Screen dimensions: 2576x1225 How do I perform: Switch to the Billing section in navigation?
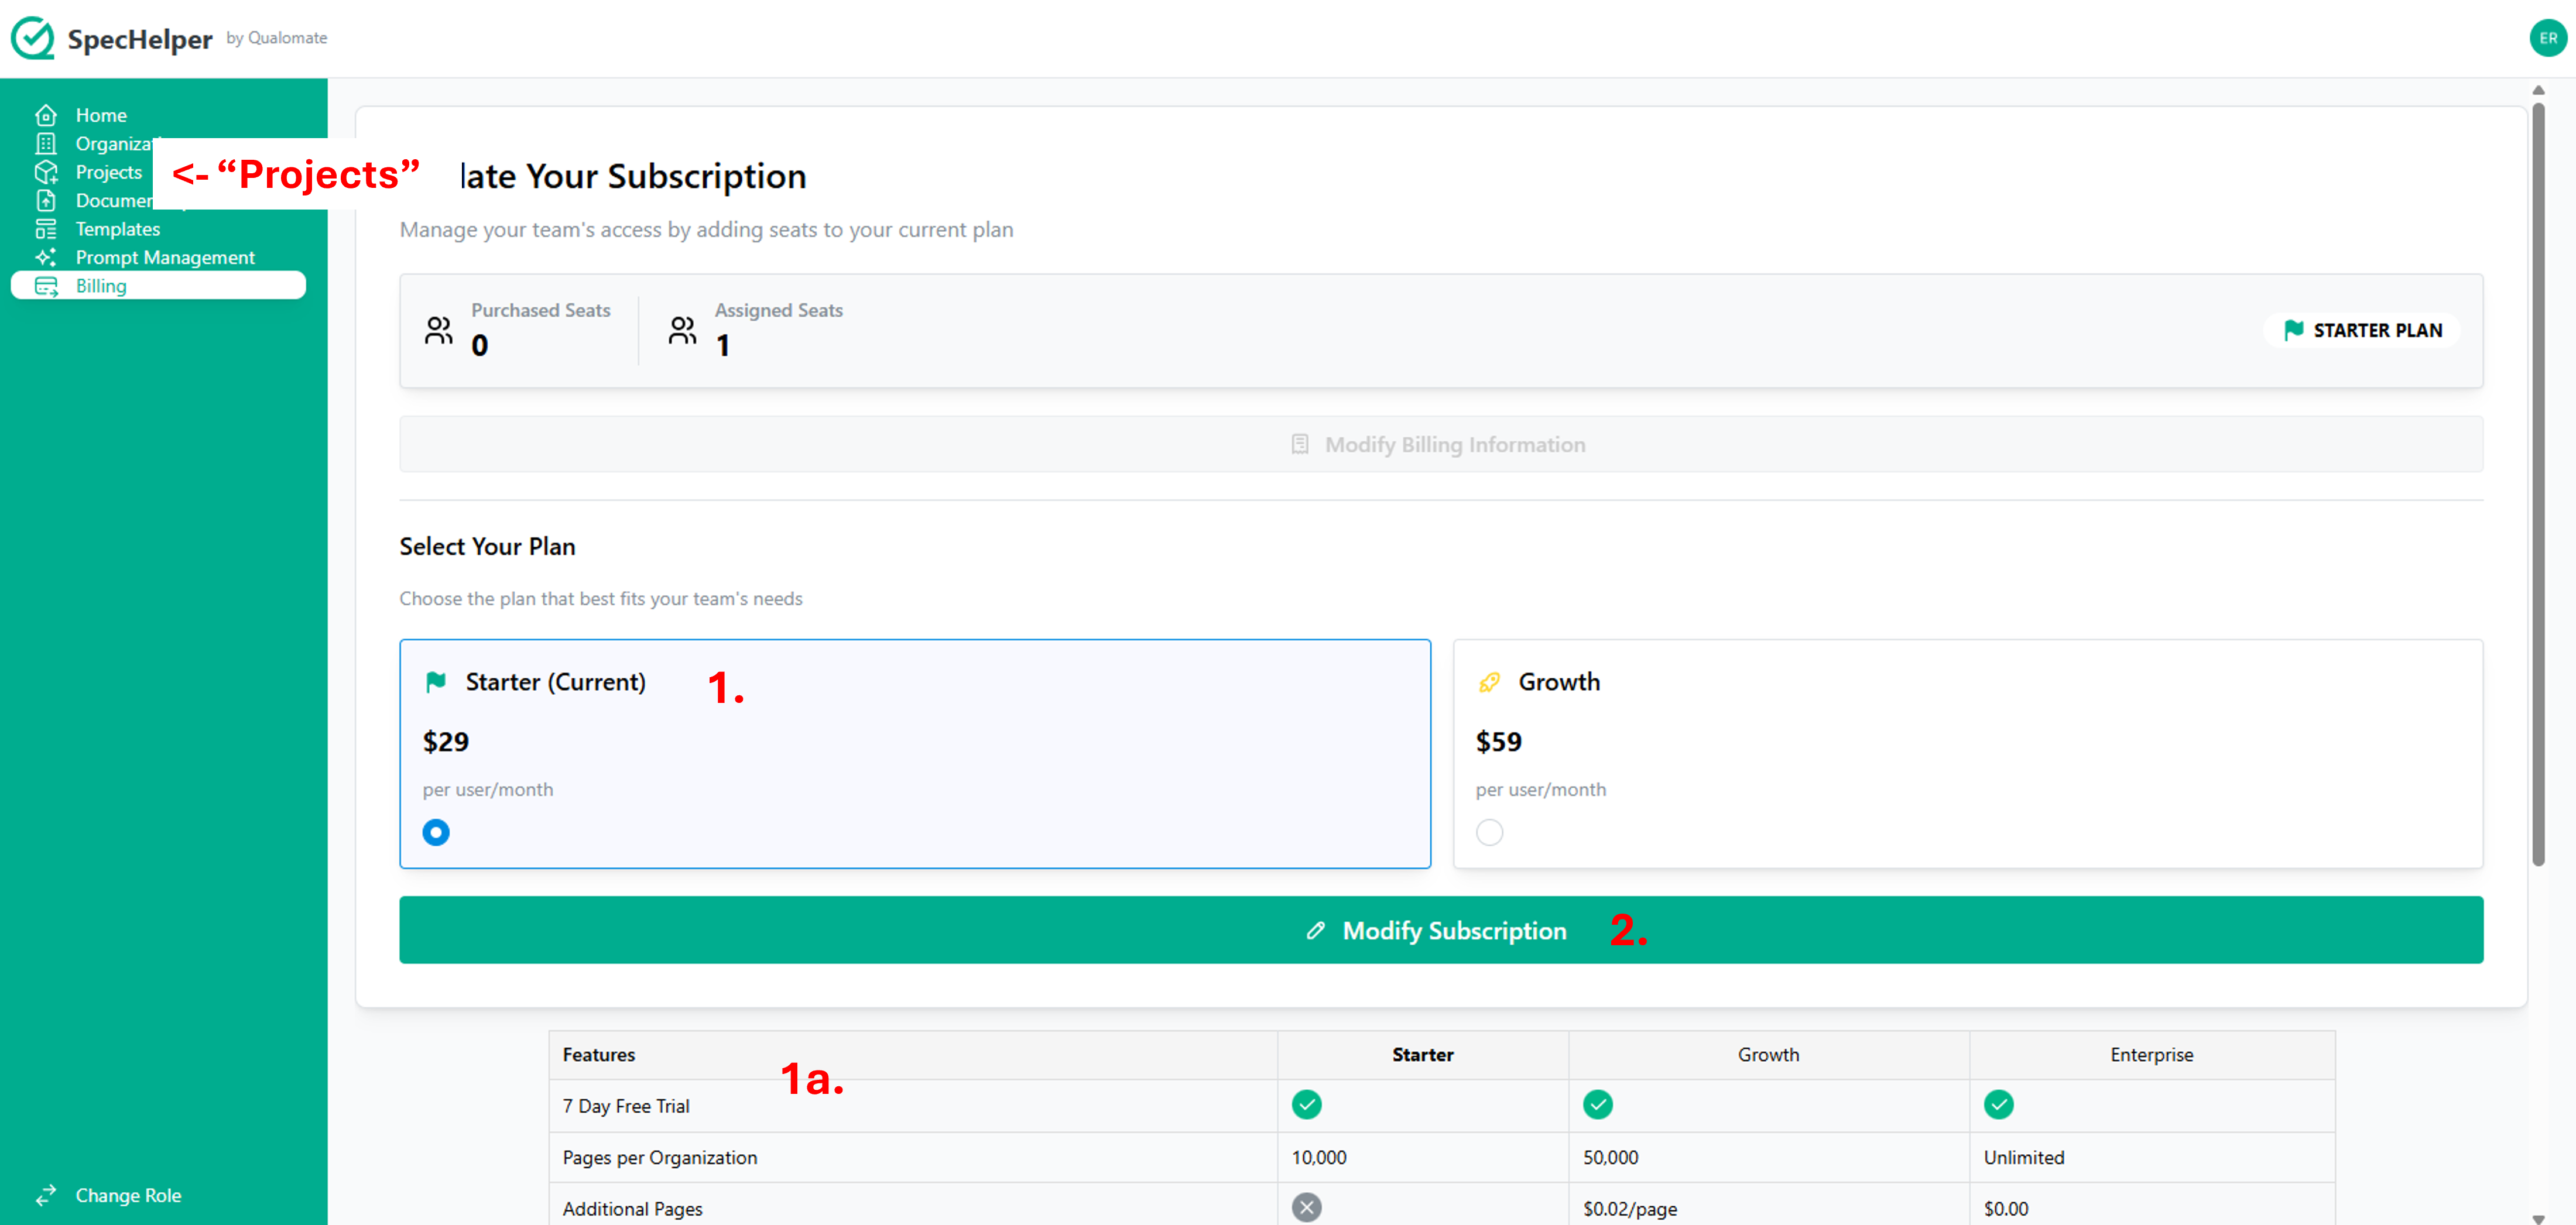point(101,285)
